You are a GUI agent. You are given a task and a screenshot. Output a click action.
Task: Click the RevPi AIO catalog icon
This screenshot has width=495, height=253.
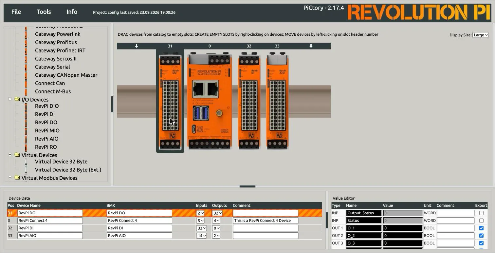click(26, 139)
